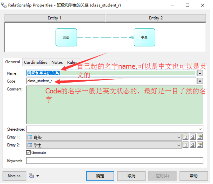The image size is (213, 184).
Task: Click into the Comment text area
Action: 115,105
